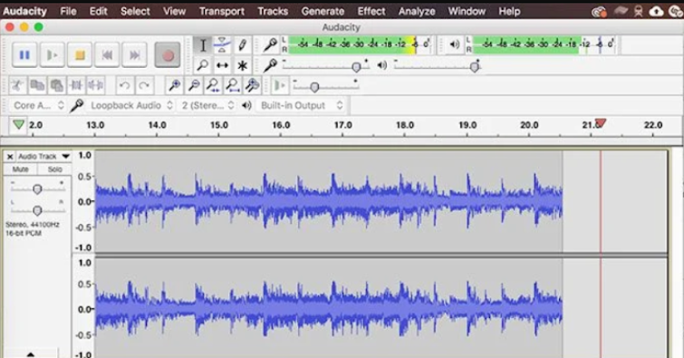Zoom out on the waveform
This screenshot has width=684, height=358.
click(194, 85)
